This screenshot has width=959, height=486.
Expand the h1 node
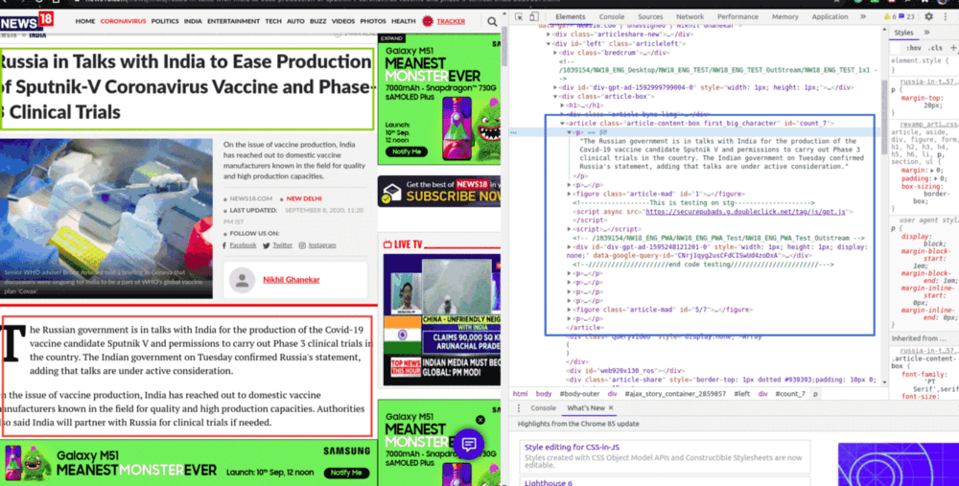(562, 105)
